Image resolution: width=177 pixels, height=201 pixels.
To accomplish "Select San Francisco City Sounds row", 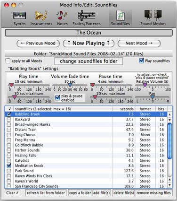I will 86,186.
